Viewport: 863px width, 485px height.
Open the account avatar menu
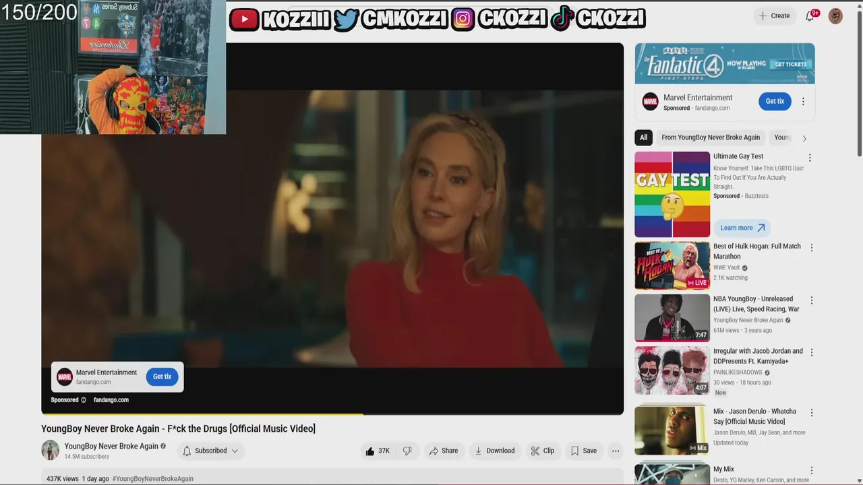(835, 16)
